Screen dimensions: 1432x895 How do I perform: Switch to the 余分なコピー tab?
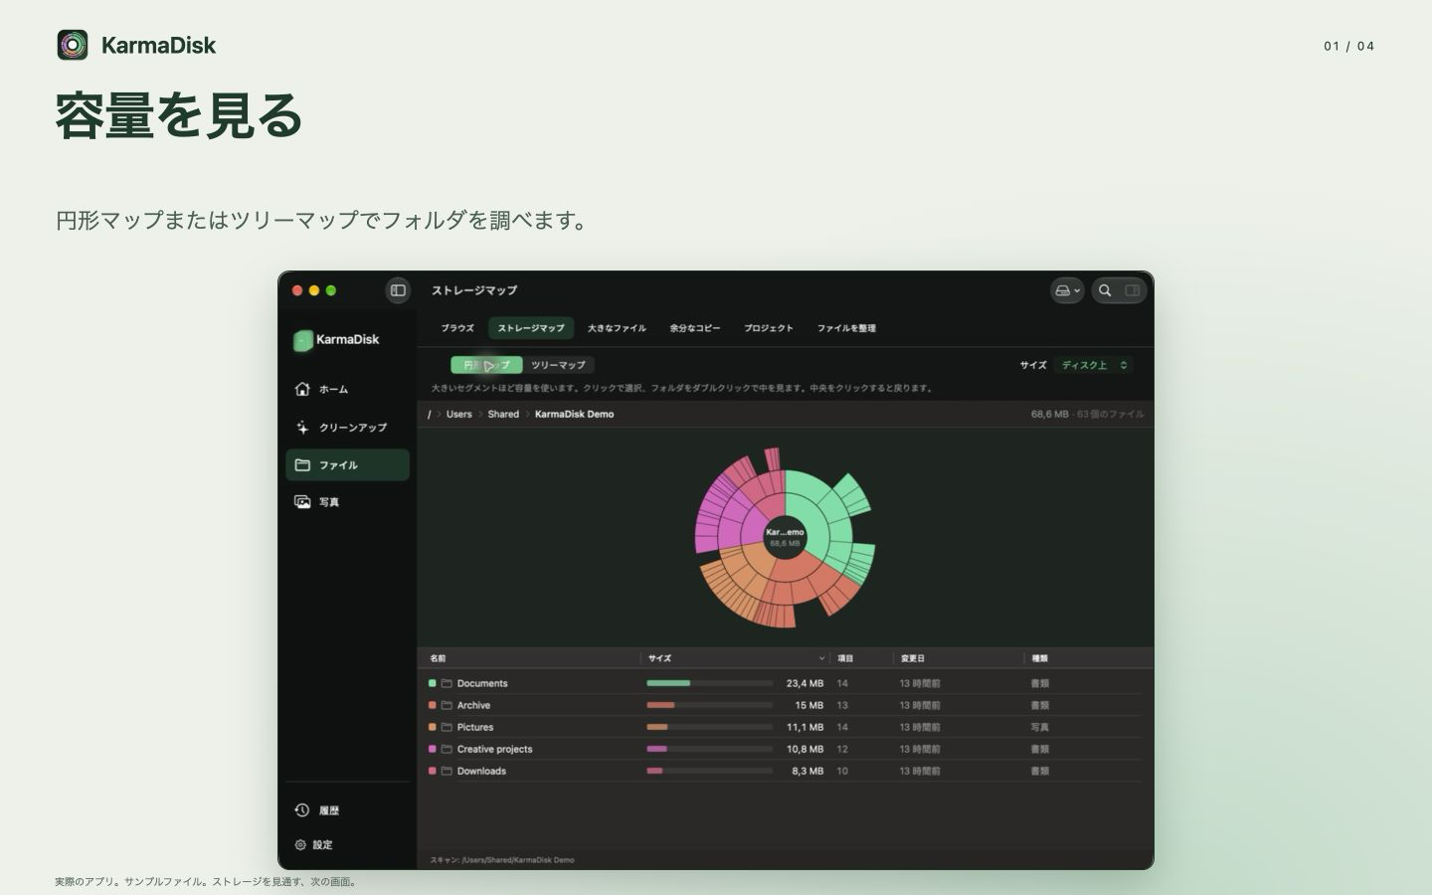click(x=695, y=328)
